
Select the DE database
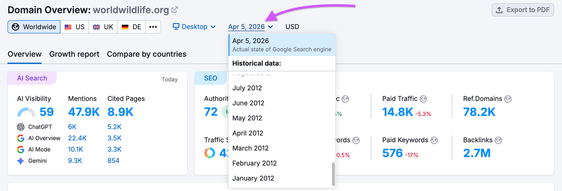[x=131, y=27]
